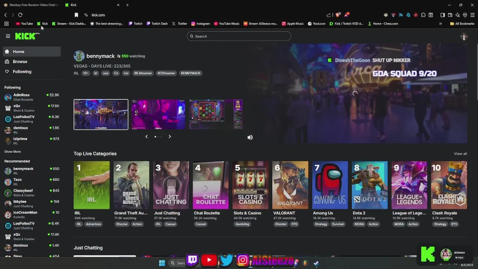Click the bookmark icon in the address bar
478x269 pixels.
[76, 15]
